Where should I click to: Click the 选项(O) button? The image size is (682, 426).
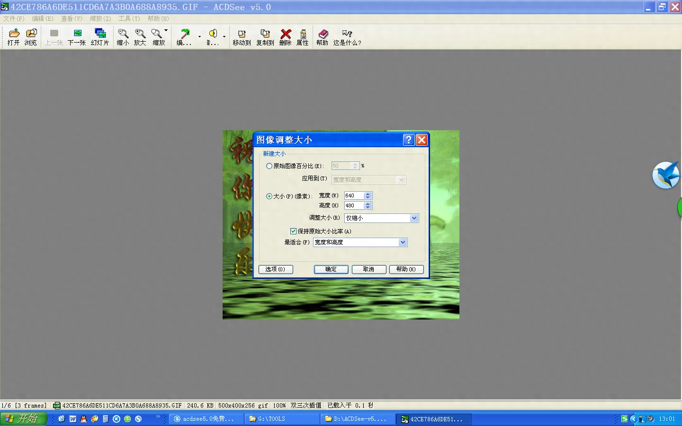(275, 269)
